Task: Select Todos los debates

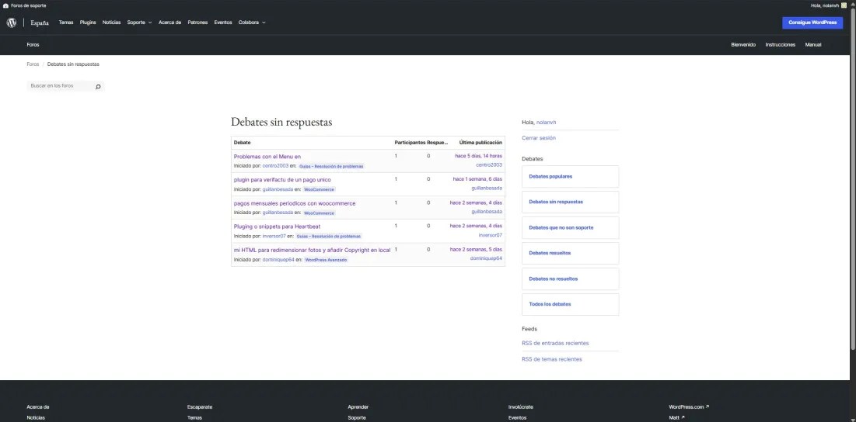Action: point(550,304)
